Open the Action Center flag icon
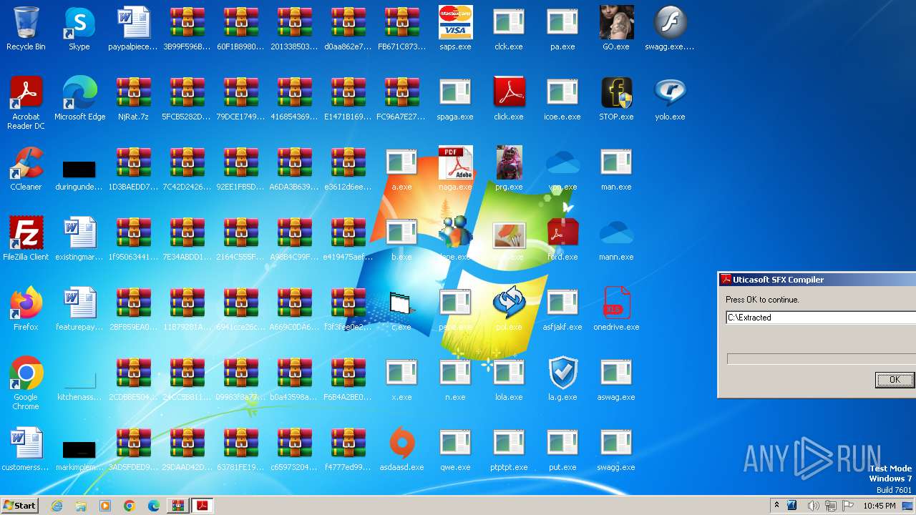Viewport: 916px width, 515px height. point(849,506)
